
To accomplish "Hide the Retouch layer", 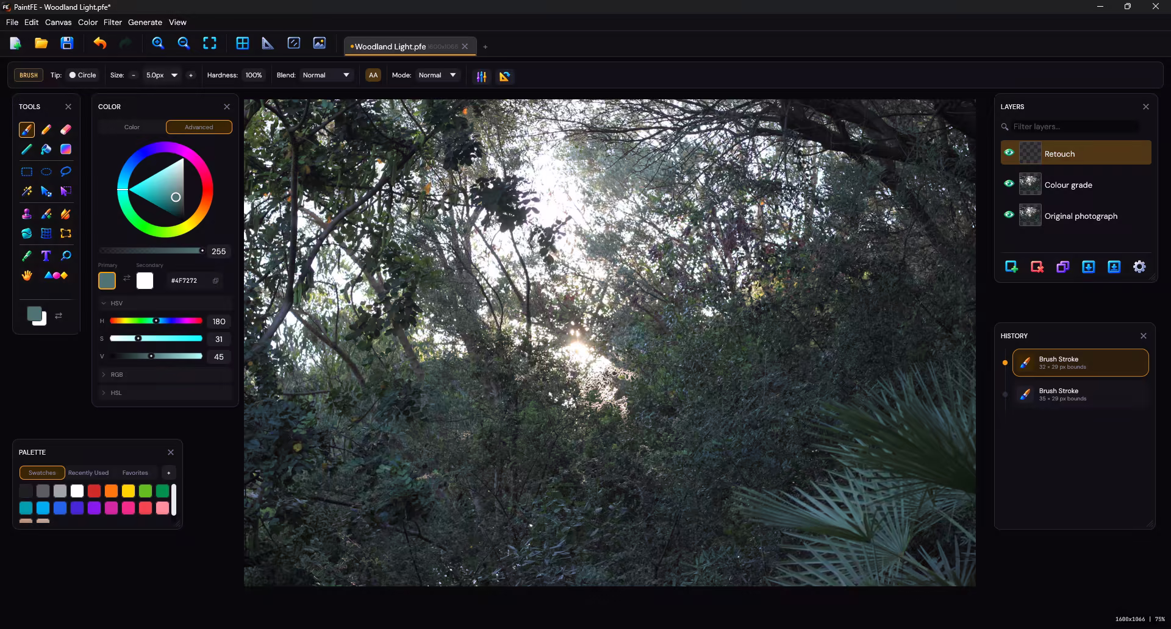I will [1009, 152].
